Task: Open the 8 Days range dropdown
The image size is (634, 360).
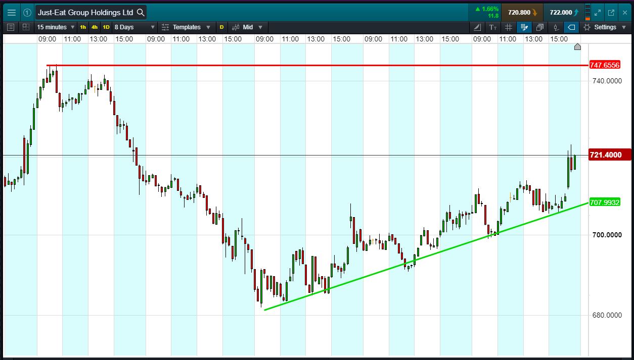Action: pyautogui.click(x=134, y=27)
